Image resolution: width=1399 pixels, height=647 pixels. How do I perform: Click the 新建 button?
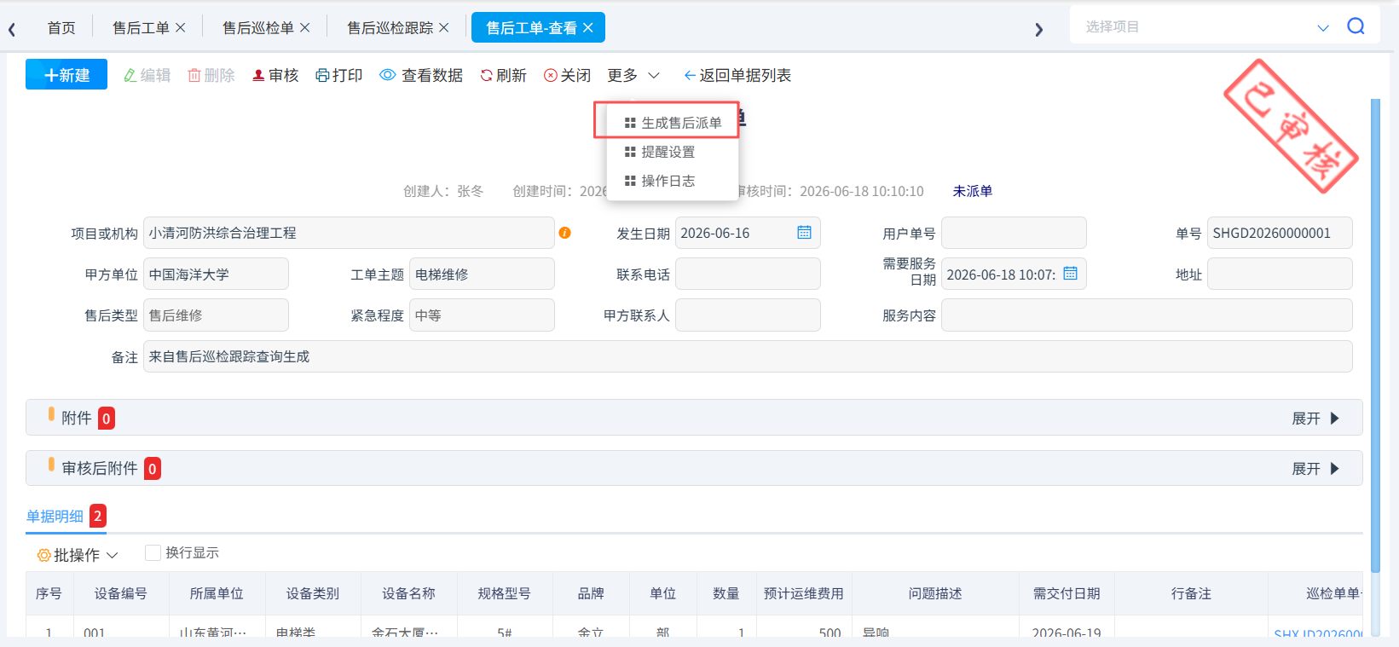coord(66,75)
